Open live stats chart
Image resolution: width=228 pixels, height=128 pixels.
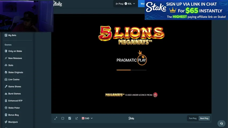(70, 118)
